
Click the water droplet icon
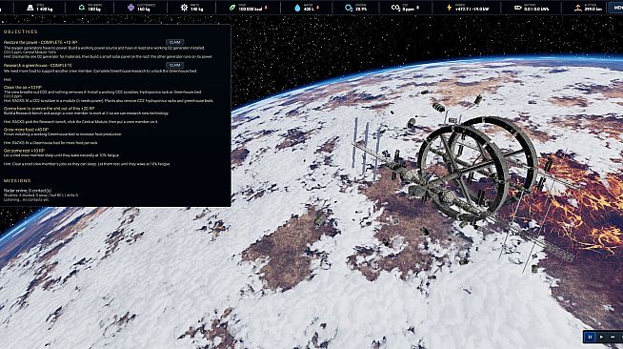(297, 8)
